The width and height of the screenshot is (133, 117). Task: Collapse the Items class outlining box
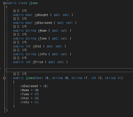point(4,3)
